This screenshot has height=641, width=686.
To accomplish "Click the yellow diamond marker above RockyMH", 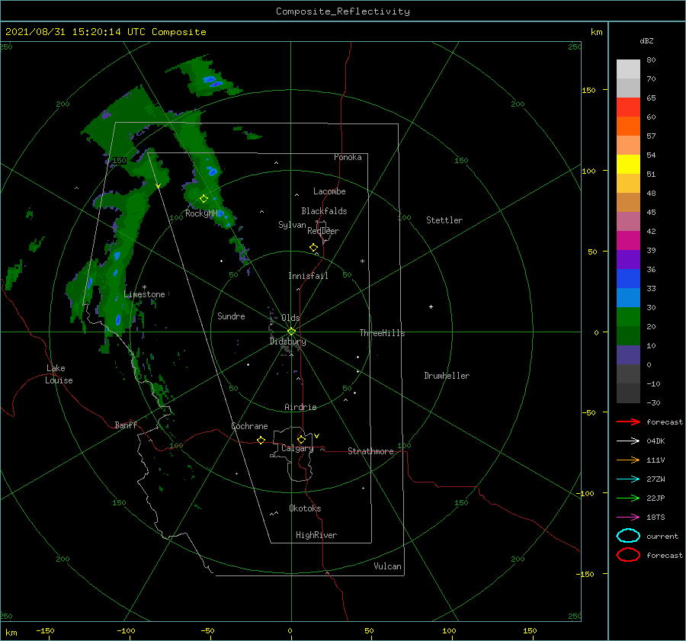I will point(204,199).
